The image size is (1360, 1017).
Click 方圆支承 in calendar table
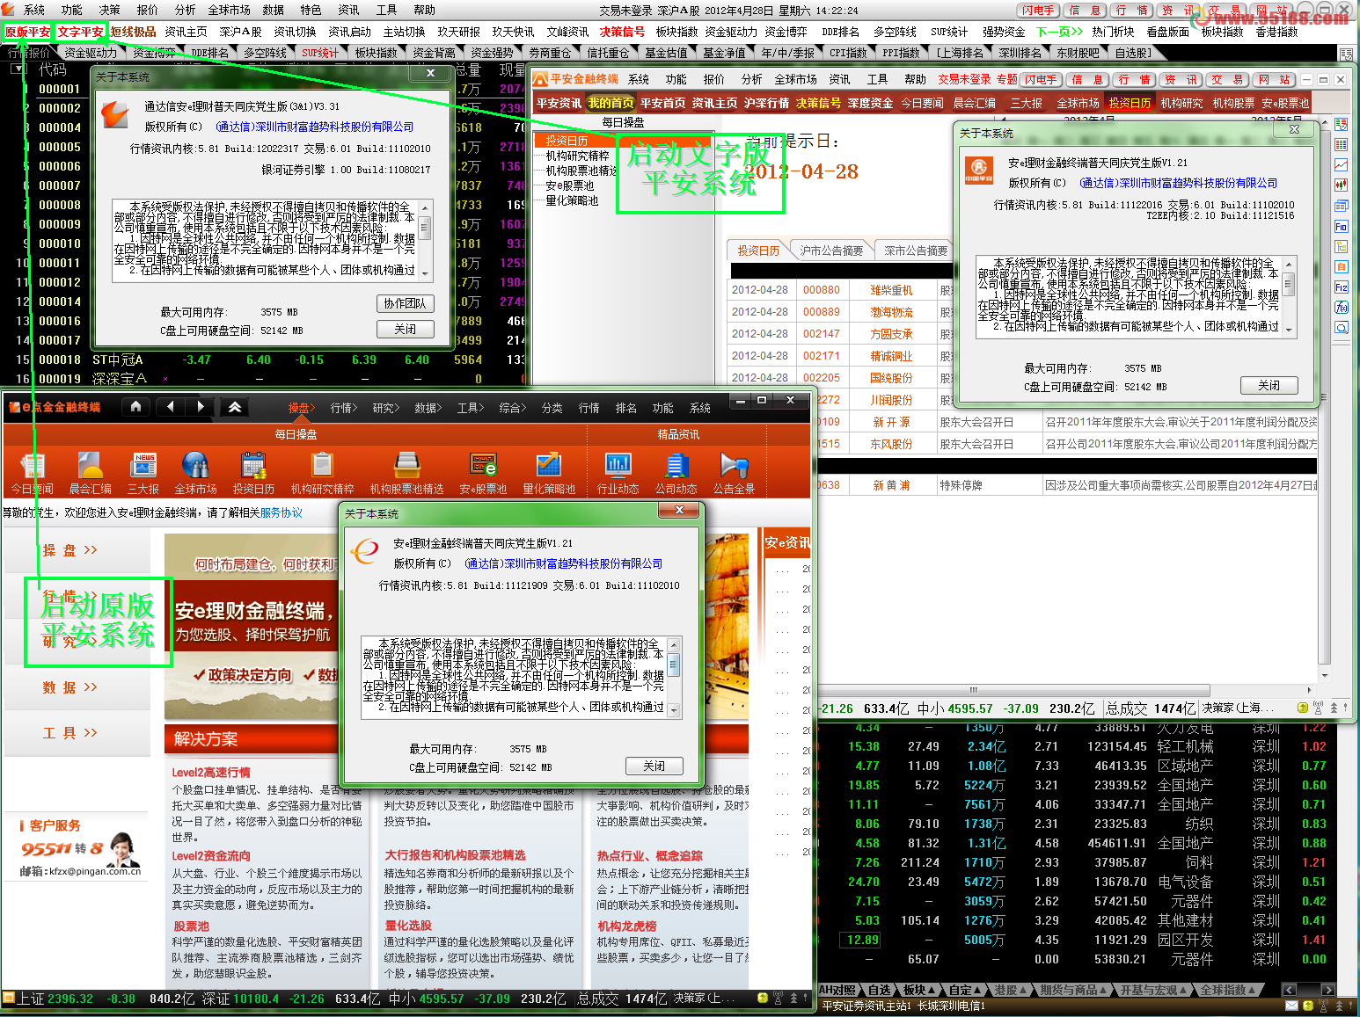(891, 334)
